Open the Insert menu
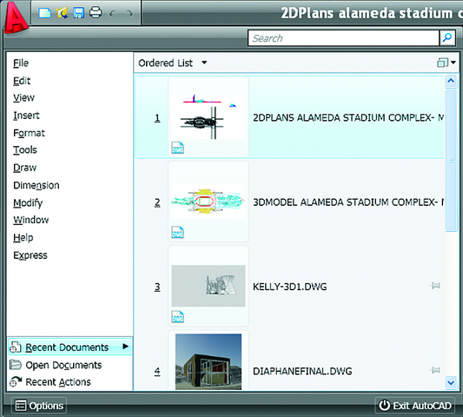Image resolution: width=463 pixels, height=417 pixels. [26, 116]
